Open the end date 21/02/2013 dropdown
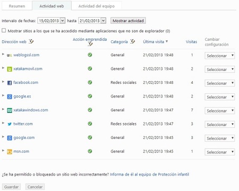This screenshot has width=239, height=191. pyautogui.click(x=104, y=21)
